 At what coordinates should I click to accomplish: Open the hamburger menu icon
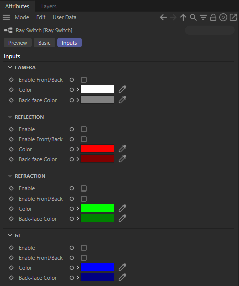[x=6, y=17]
